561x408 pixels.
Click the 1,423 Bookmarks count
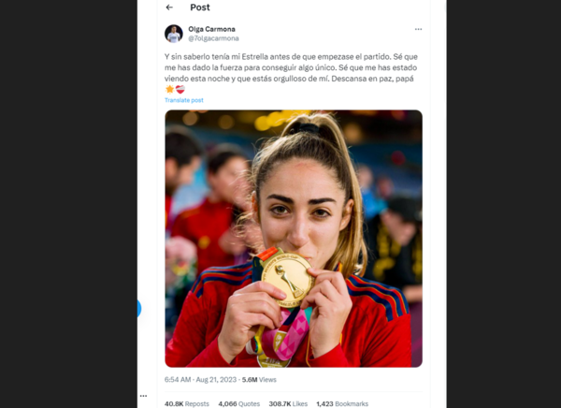(x=342, y=403)
